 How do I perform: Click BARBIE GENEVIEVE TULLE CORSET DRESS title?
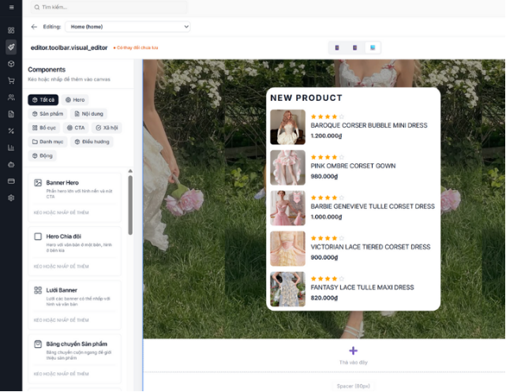[x=373, y=207]
